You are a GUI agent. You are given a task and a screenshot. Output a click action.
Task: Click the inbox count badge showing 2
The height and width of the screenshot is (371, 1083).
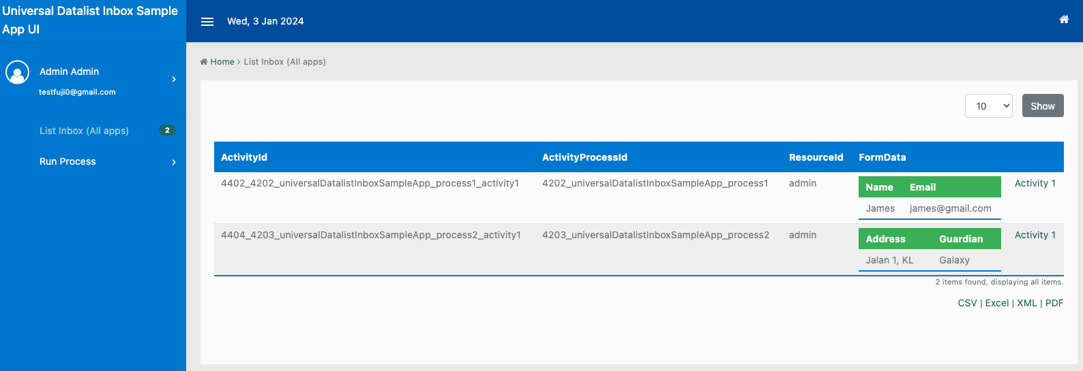(x=167, y=130)
